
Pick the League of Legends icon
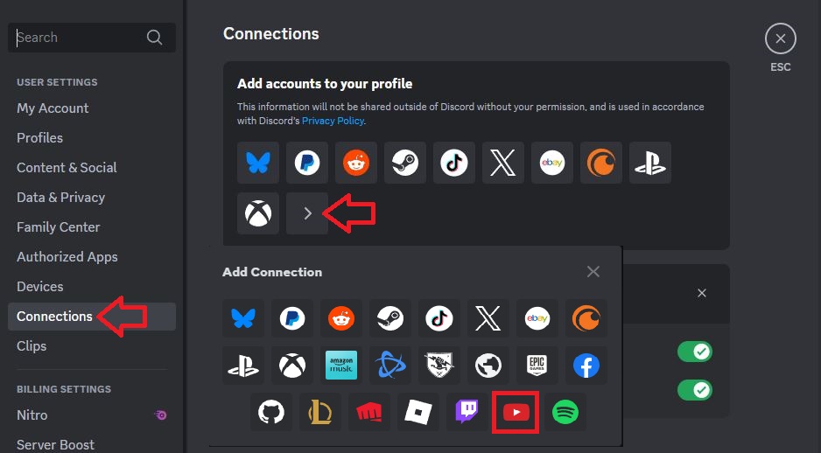click(x=320, y=412)
